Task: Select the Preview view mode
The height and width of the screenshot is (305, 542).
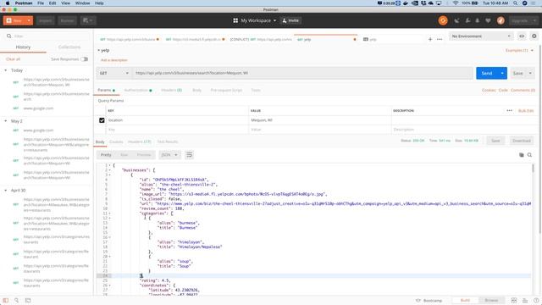Action: point(144,155)
